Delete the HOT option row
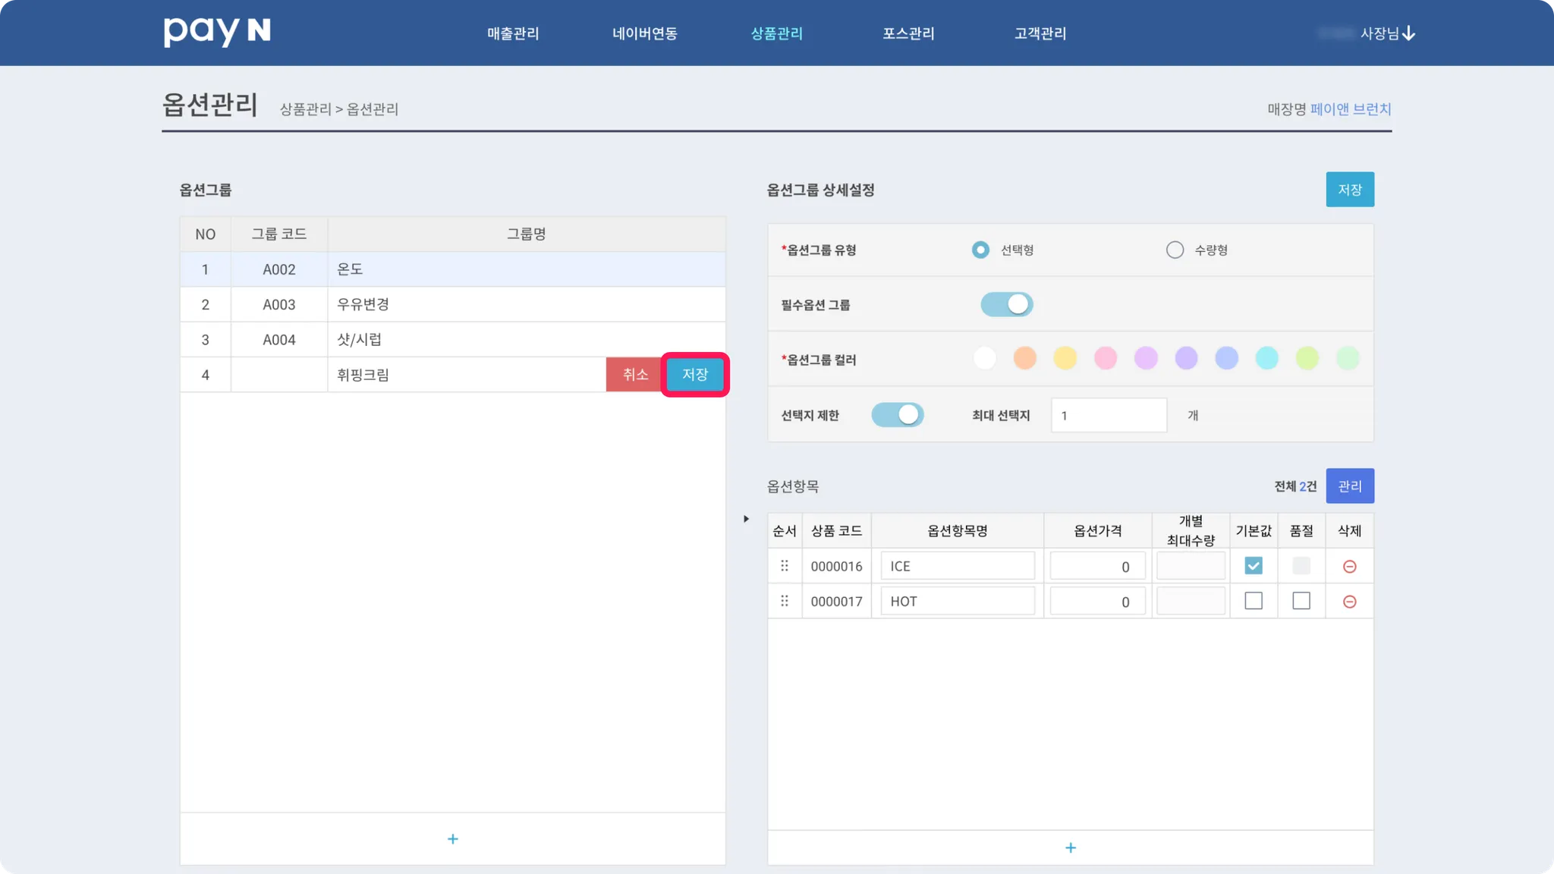This screenshot has height=874, width=1554. point(1349,602)
